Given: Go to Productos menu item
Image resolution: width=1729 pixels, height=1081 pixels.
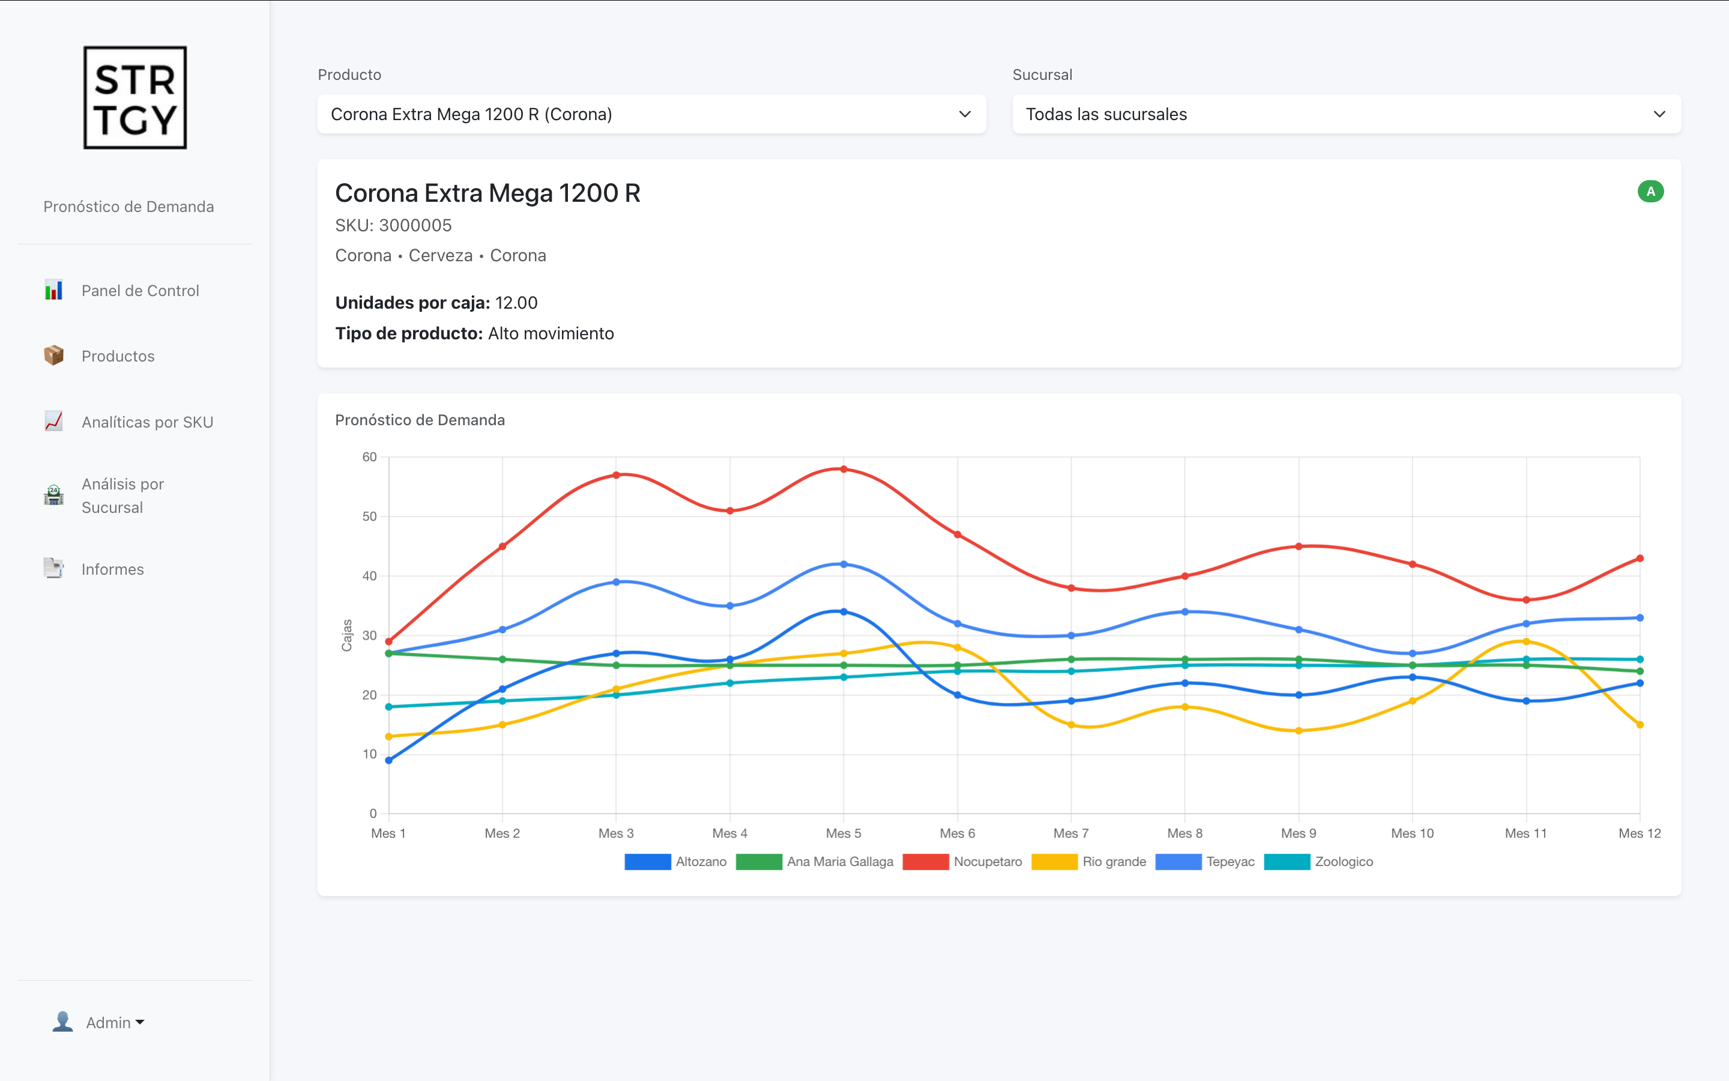Looking at the screenshot, I should (118, 356).
